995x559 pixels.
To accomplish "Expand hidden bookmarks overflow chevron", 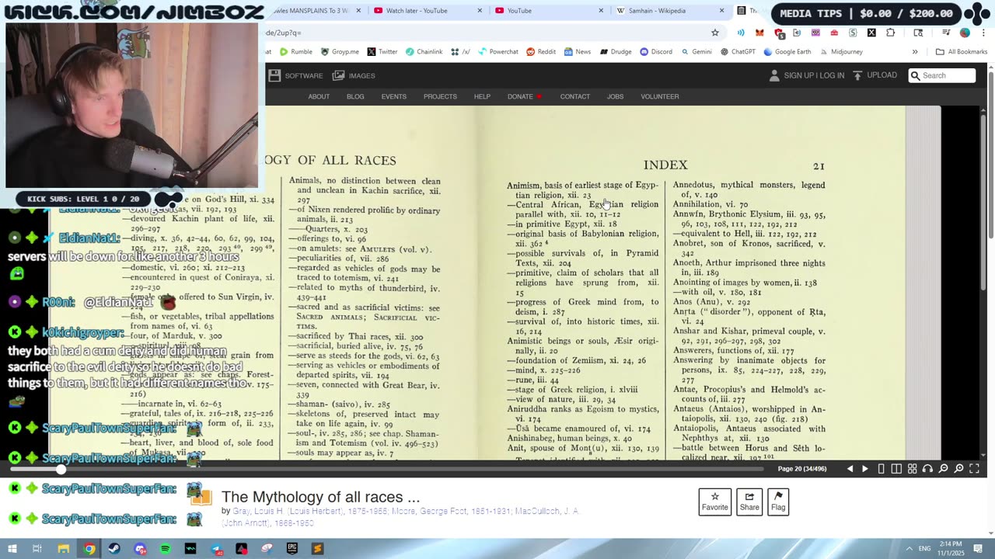I will pos(915,52).
